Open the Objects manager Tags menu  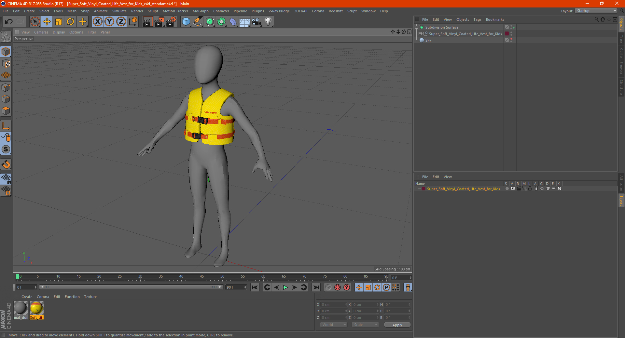477,19
